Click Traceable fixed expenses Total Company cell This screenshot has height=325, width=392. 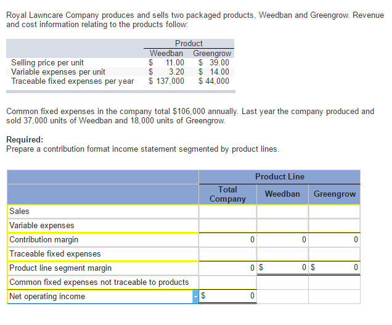(x=227, y=253)
